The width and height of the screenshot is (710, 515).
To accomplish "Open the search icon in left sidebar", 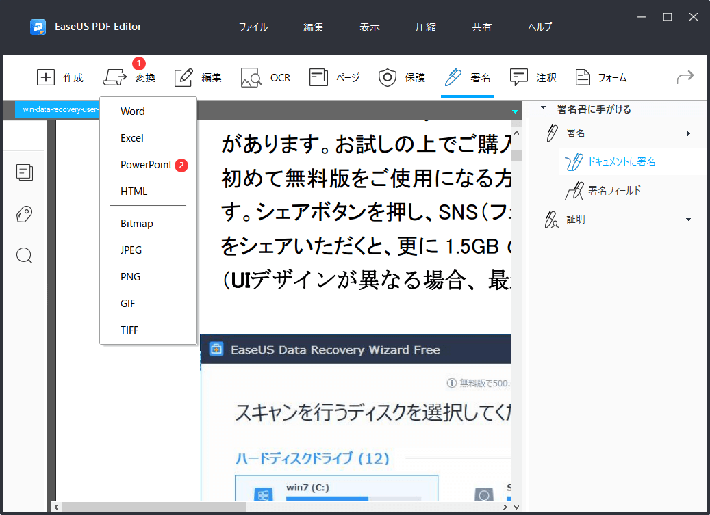I will tap(25, 255).
